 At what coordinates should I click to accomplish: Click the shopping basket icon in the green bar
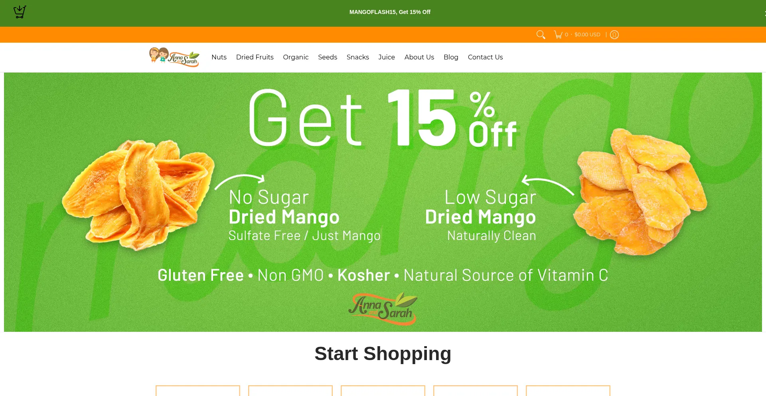tap(20, 12)
